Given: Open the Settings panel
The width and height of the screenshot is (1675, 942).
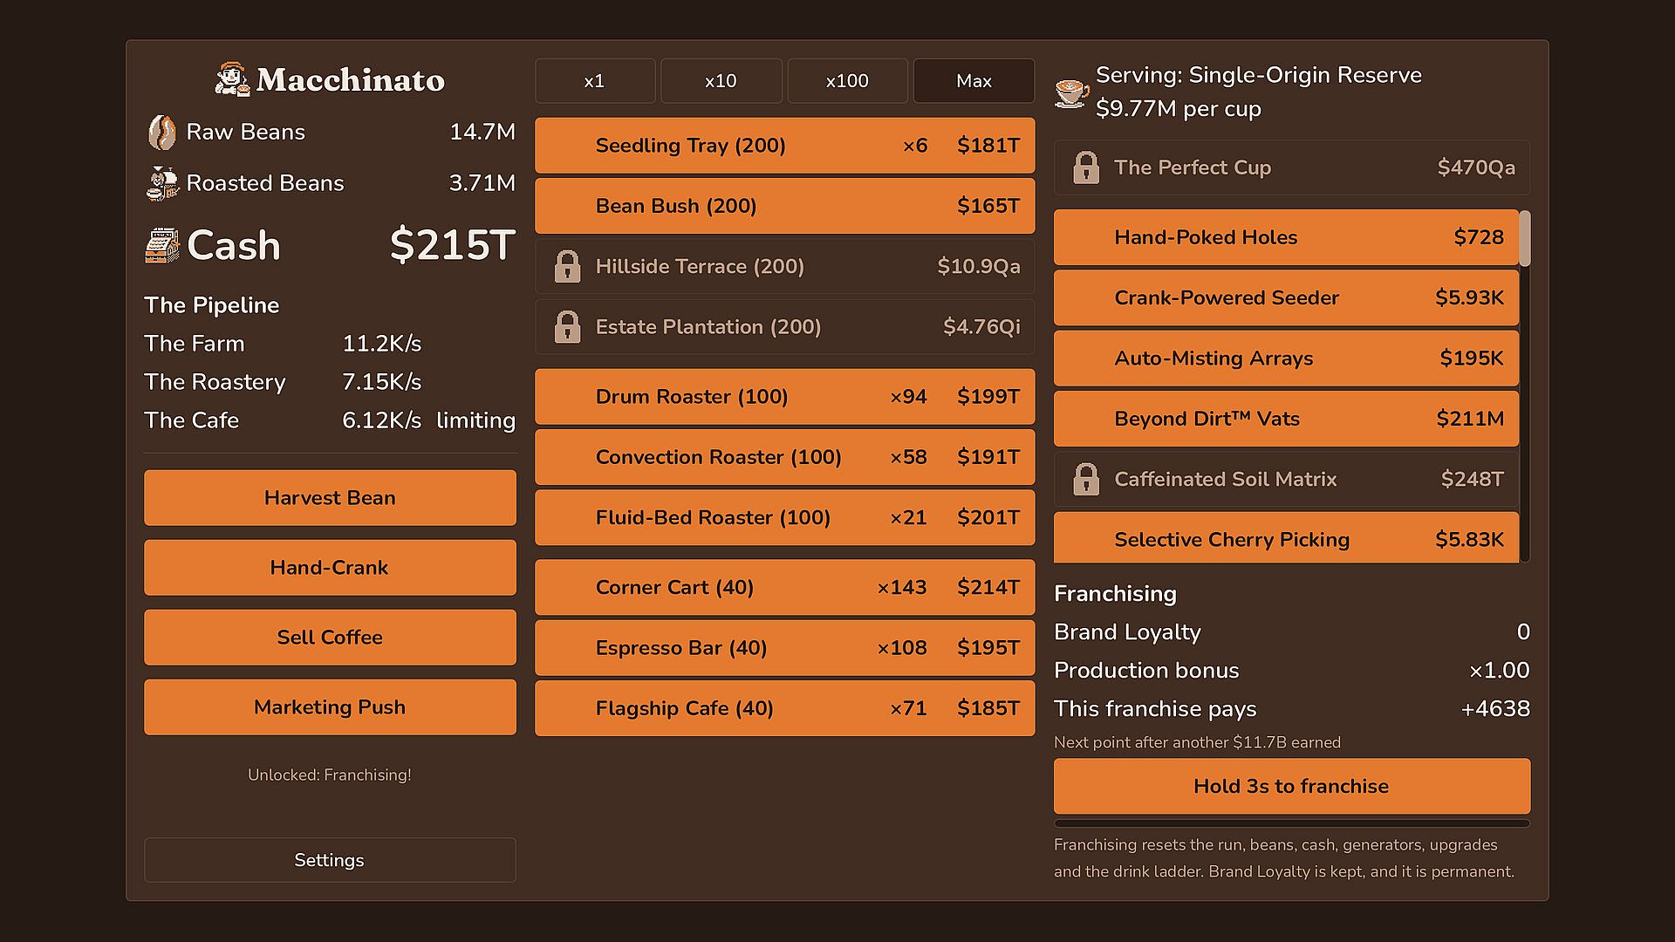Looking at the screenshot, I should pos(330,860).
